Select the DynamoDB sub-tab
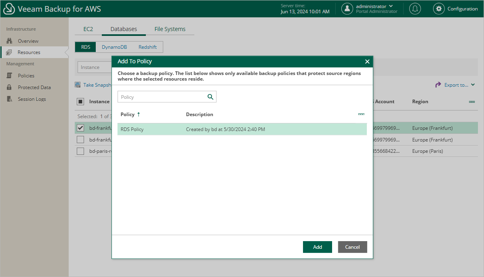 click(114, 47)
